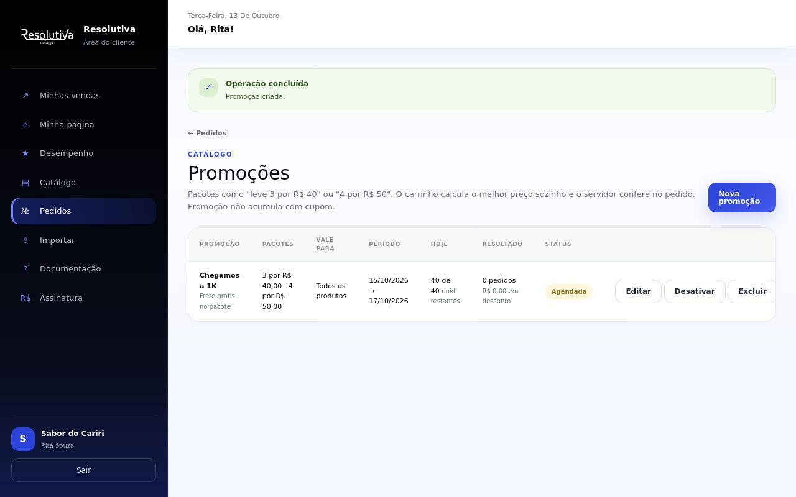Click the Sabor do Cariri avatar S
Viewport: 796px width, 497px height.
point(23,439)
